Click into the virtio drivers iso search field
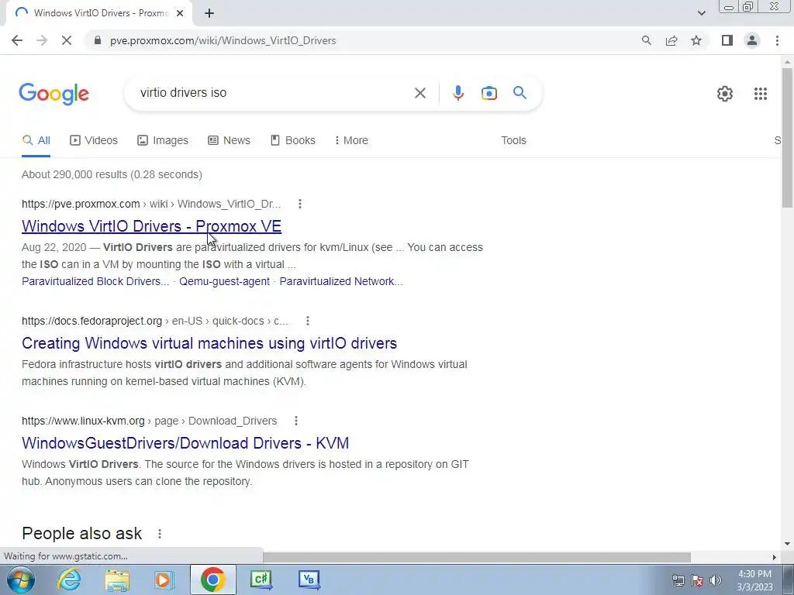The width and height of the screenshot is (794, 595). coord(274,93)
